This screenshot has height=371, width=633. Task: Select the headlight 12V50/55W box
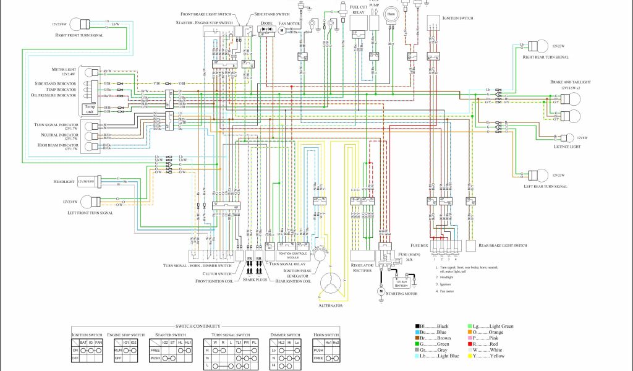(86, 182)
